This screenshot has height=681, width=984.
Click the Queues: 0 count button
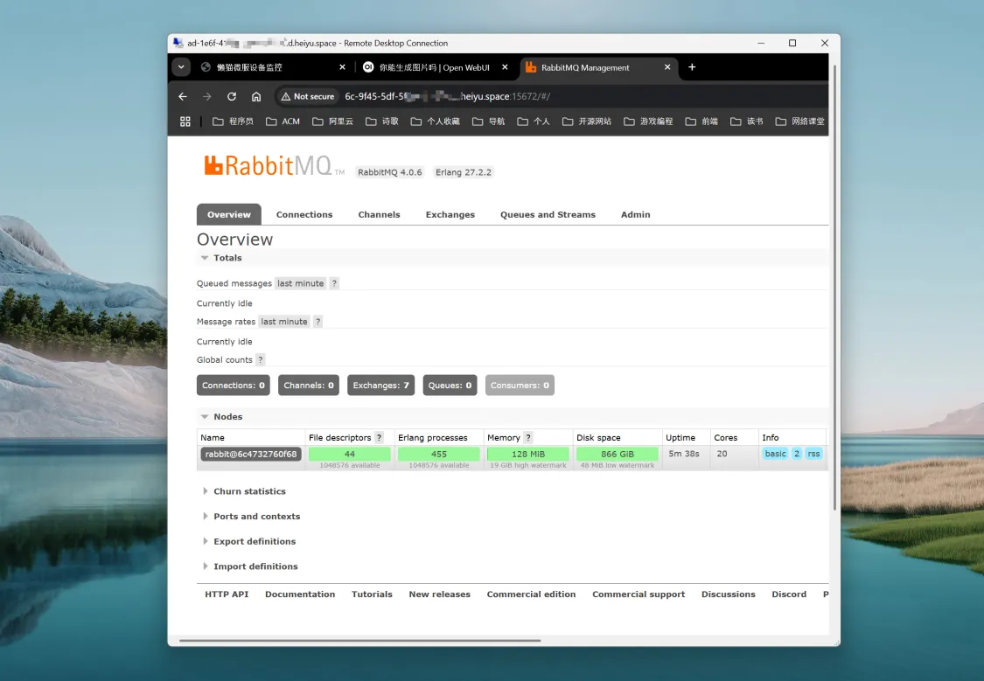click(x=450, y=385)
